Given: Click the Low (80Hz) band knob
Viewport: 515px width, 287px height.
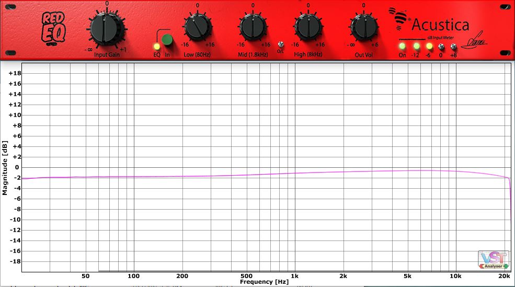Looking at the screenshot, I should pos(198,27).
